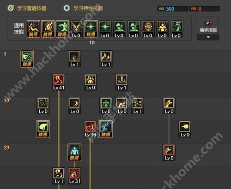Image resolution: width=231 pixels, height=189 pixels.
Task: Enable the 学习普通技能 checkbox
Action: [11, 8]
